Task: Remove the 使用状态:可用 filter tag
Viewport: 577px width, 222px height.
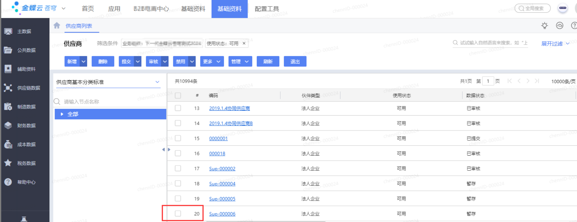Action: pyautogui.click(x=244, y=43)
